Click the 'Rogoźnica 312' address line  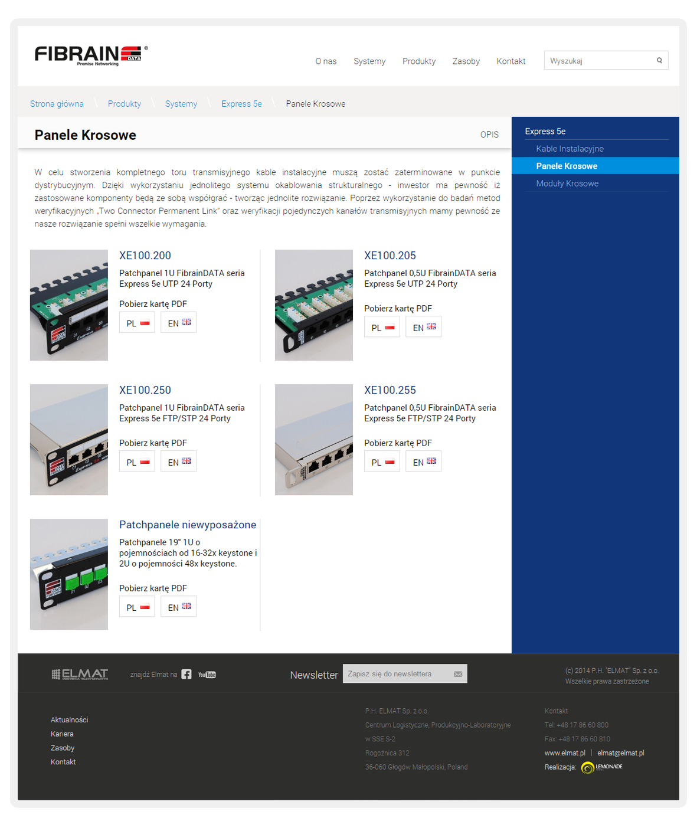coord(387,753)
